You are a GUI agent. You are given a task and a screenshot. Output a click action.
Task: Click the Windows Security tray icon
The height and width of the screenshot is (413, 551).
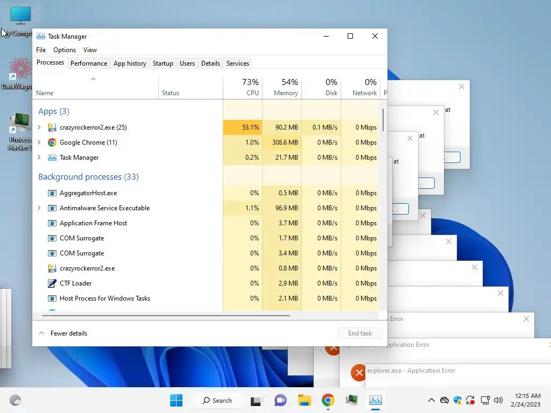(x=457, y=400)
